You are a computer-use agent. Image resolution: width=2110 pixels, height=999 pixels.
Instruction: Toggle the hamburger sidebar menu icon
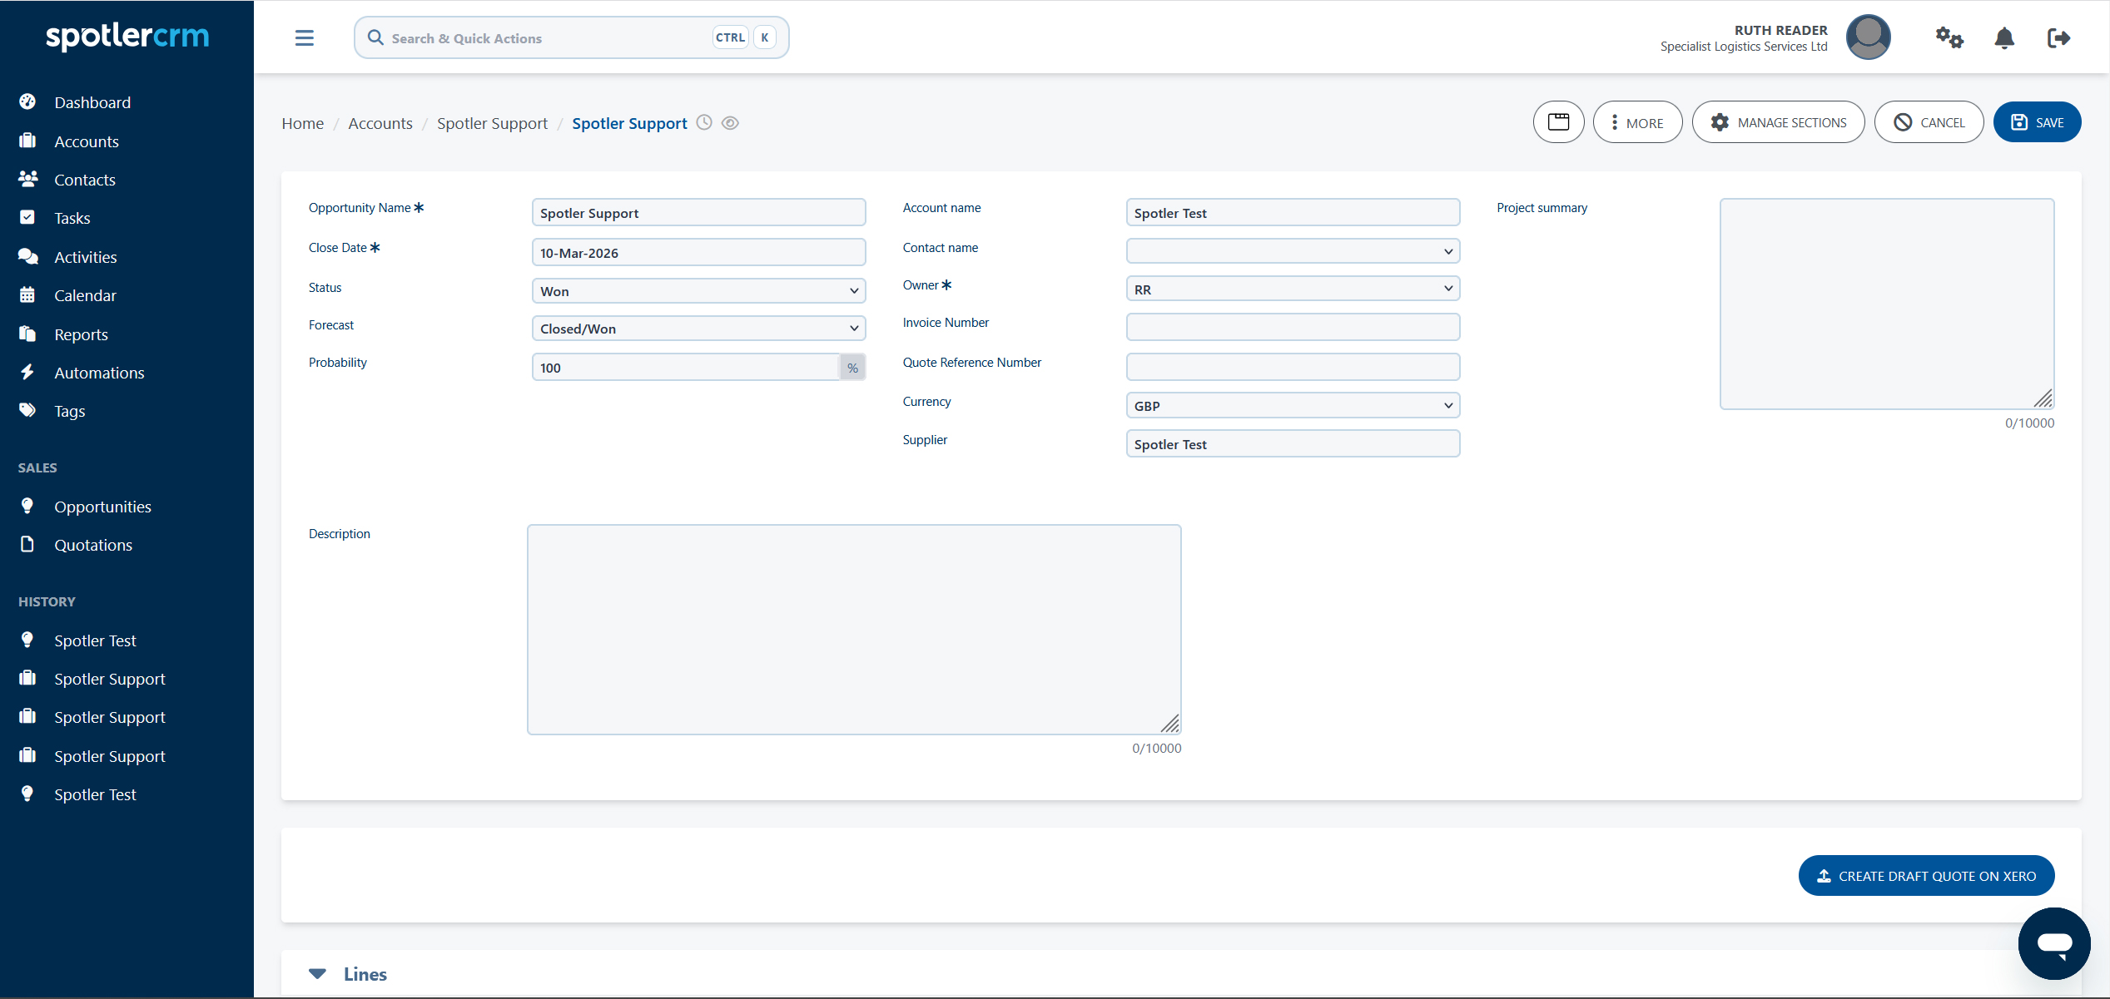click(x=305, y=38)
